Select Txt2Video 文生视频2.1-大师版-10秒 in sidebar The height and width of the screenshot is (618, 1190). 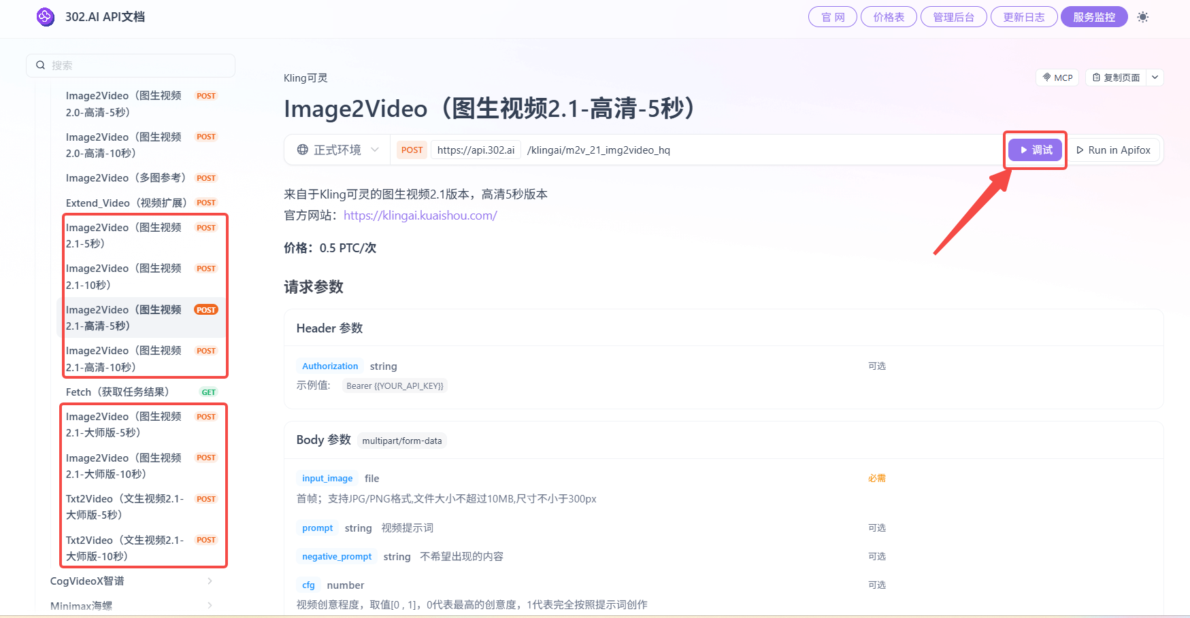click(142, 548)
